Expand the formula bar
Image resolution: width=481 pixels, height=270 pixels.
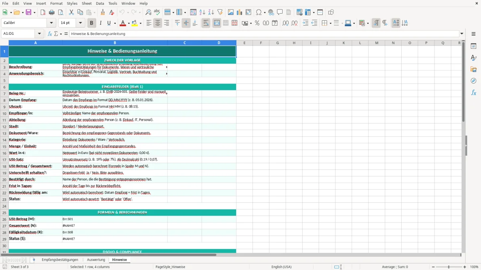click(x=462, y=34)
